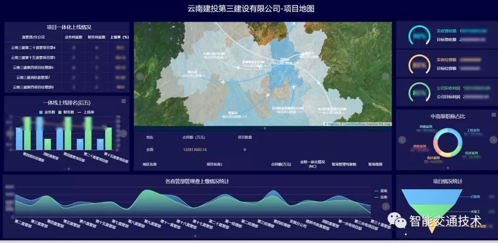Select row 云南三建消防直管部7
This screenshot has height=243, width=498.
coord(67,77)
